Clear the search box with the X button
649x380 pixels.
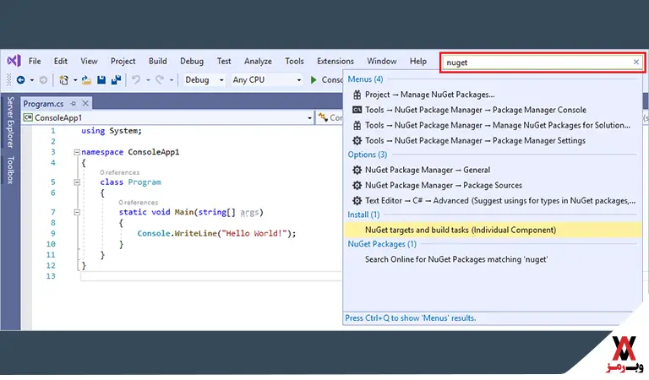(x=636, y=62)
